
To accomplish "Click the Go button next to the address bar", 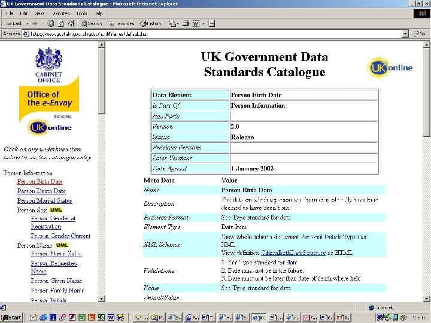I will (x=420, y=33).
